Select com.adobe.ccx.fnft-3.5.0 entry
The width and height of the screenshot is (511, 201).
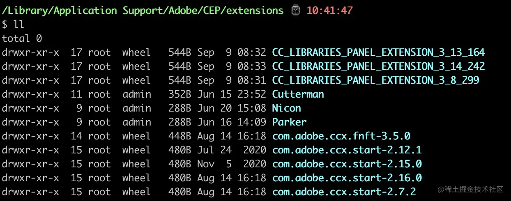tap(341, 136)
